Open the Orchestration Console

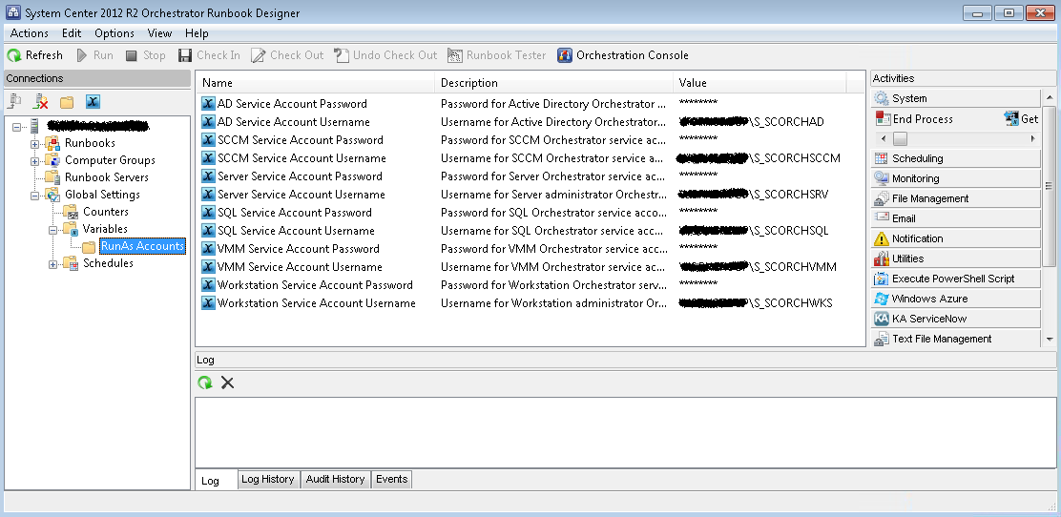622,55
